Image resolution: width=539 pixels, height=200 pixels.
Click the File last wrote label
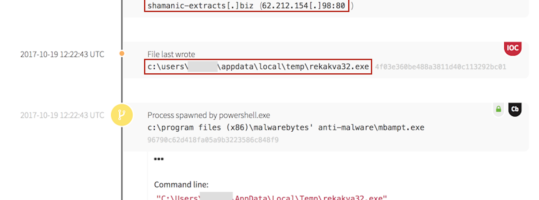(171, 54)
